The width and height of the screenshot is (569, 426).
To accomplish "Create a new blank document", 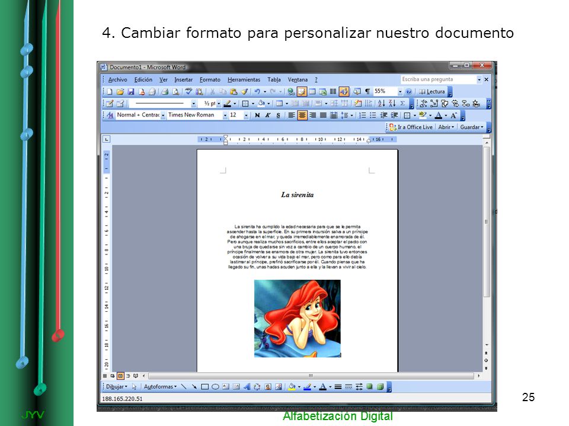I will pos(110,92).
